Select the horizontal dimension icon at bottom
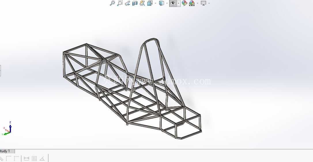The image size is (313, 162). (x=26, y=159)
